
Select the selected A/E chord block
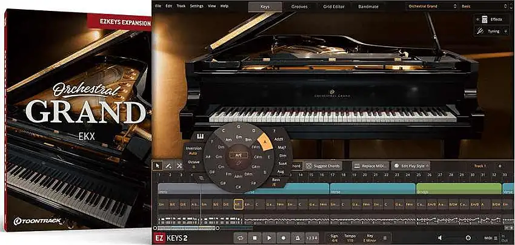coord(238,204)
